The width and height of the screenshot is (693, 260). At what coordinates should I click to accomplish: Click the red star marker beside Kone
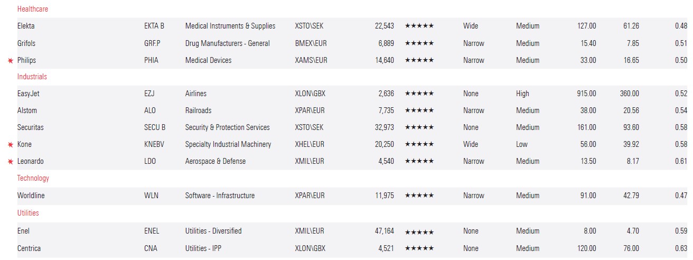[x=10, y=145]
